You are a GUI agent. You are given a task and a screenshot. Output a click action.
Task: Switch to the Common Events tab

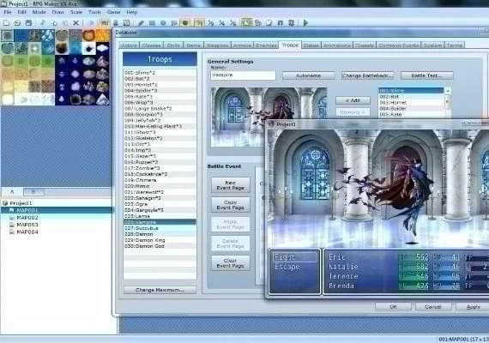[x=398, y=45]
